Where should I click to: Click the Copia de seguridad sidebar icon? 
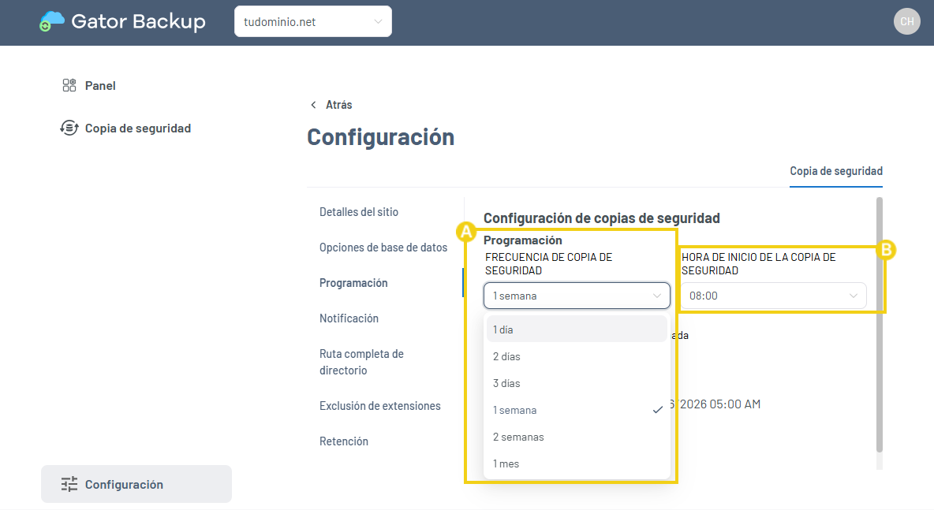[69, 128]
